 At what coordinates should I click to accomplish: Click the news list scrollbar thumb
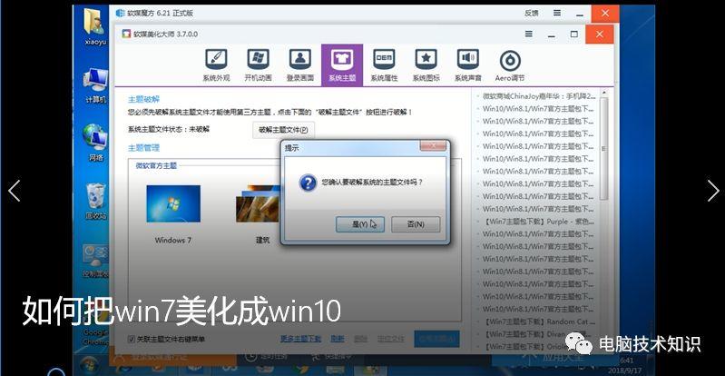click(603, 148)
